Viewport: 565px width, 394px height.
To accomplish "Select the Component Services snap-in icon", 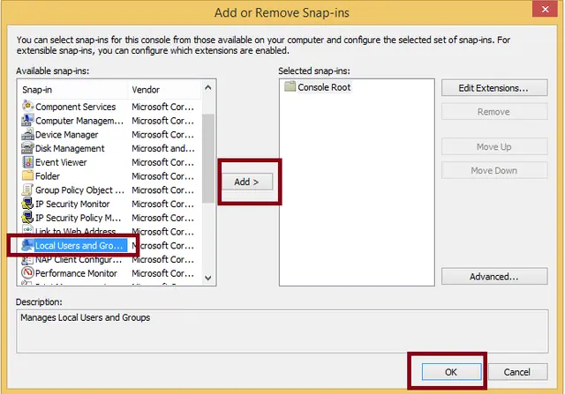I will click(x=27, y=106).
